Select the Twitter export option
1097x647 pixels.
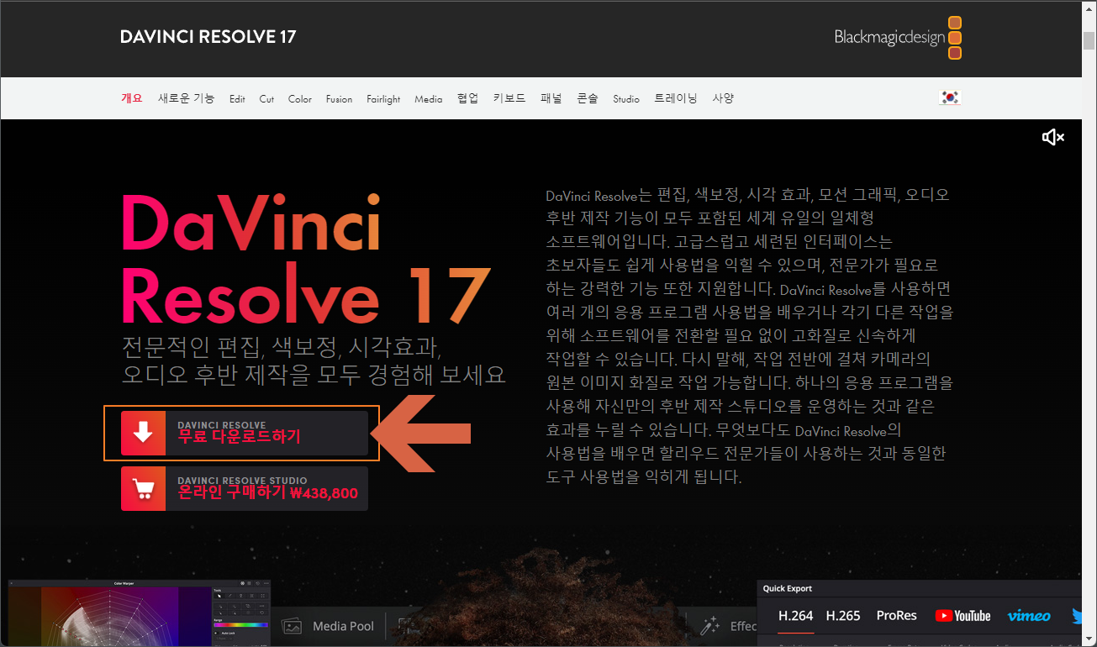1075,616
